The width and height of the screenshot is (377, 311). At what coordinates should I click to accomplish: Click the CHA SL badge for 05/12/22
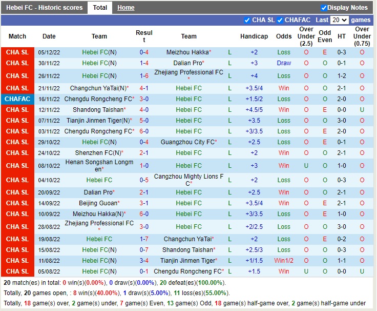pos(17,52)
